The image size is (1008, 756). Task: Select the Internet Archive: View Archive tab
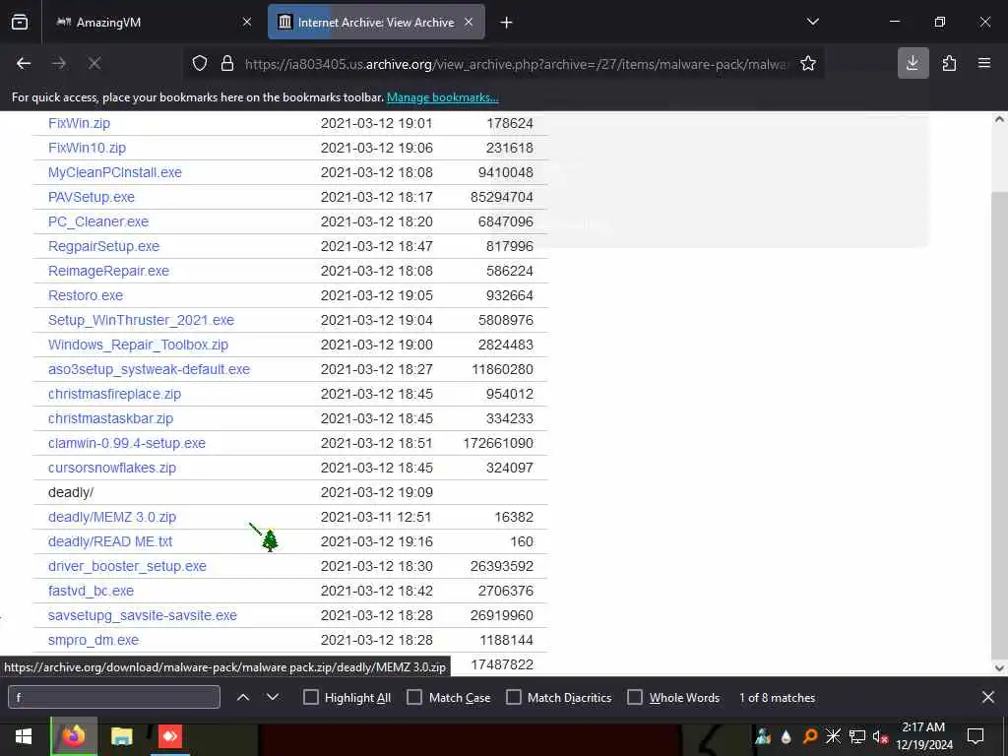376,22
